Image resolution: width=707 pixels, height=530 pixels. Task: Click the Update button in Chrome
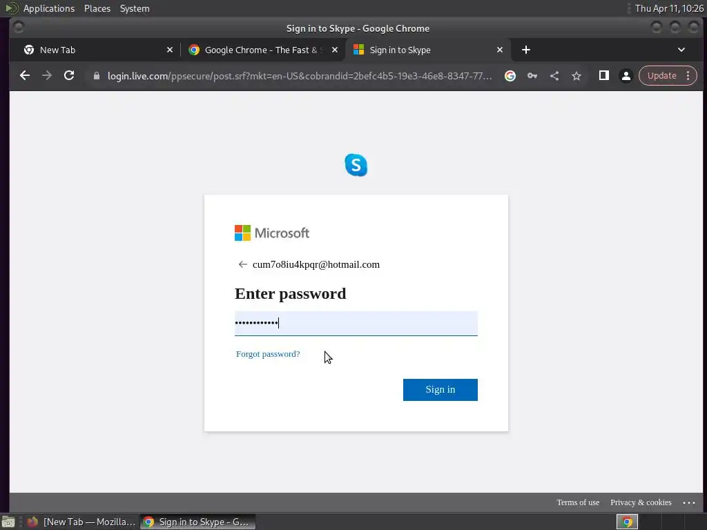pyautogui.click(x=661, y=76)
